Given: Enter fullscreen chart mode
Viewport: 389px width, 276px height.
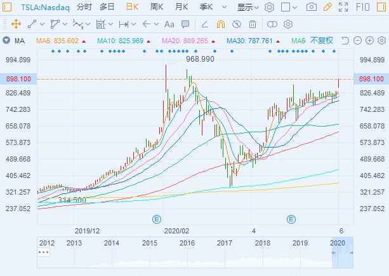Looking at the screenshot, I should coord(344,8).
